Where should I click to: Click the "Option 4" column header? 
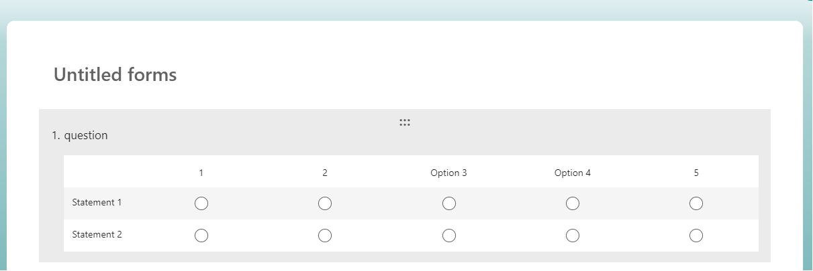click(573, 173)
